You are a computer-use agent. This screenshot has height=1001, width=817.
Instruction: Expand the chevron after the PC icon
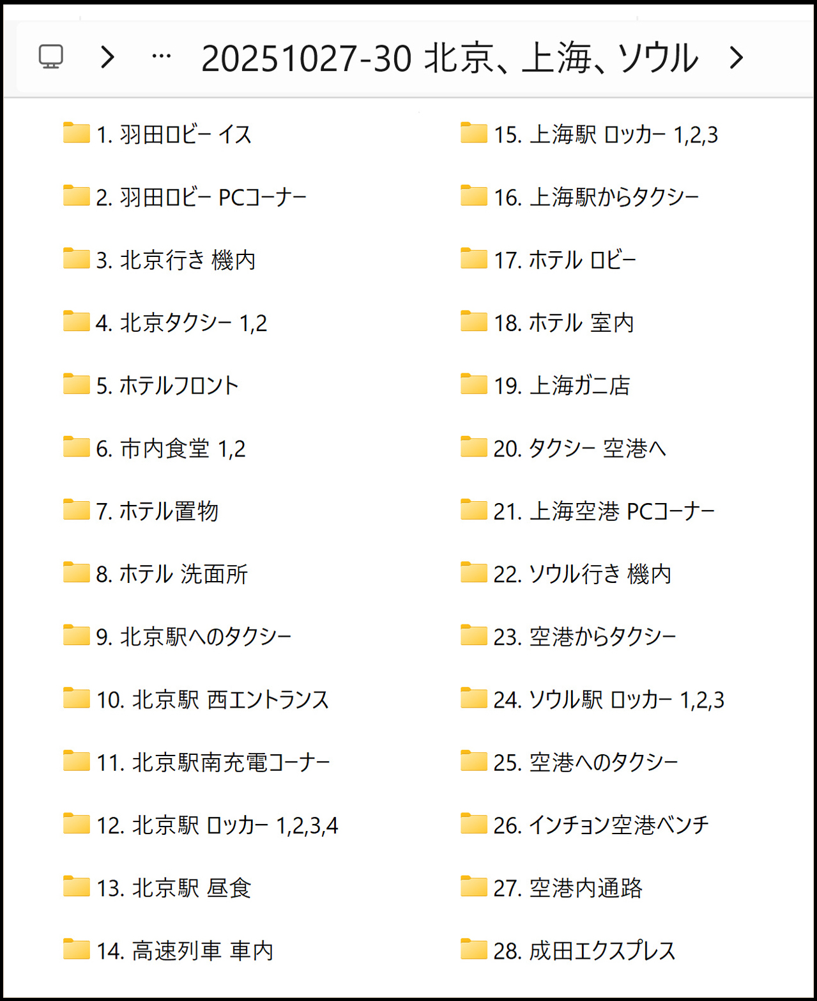tap(108, 58)
